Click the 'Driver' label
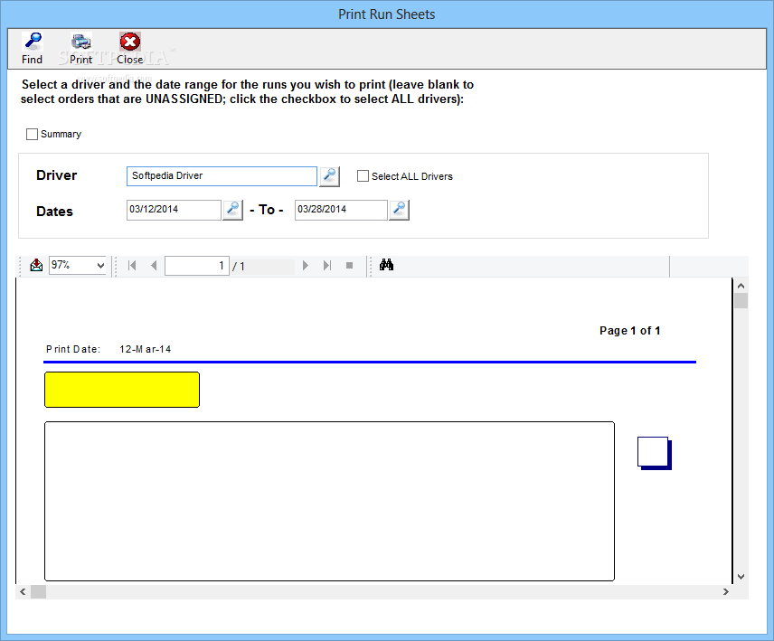The image size is (774, 641). 56,175
